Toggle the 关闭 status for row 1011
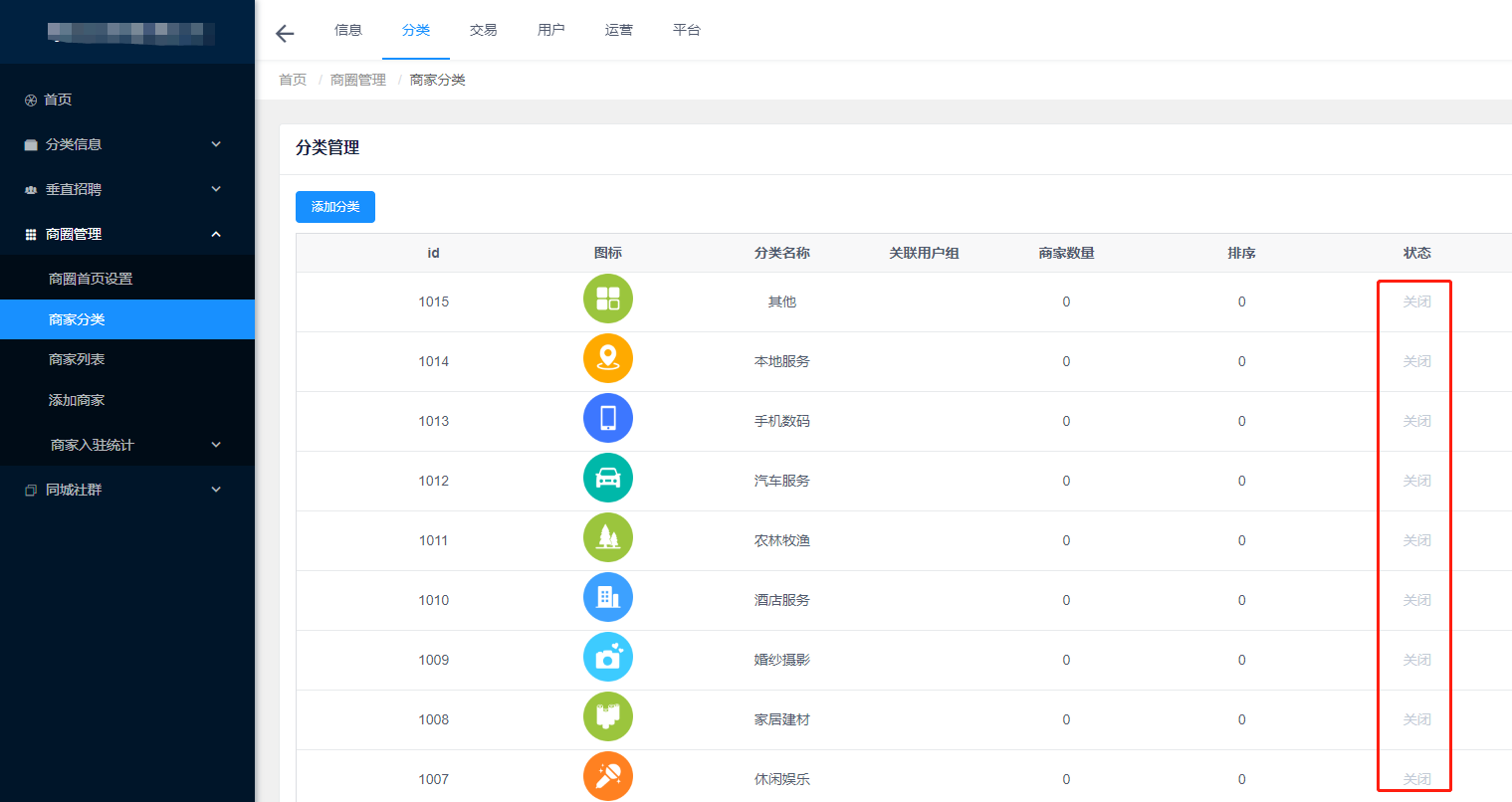 click(1416, 540)
